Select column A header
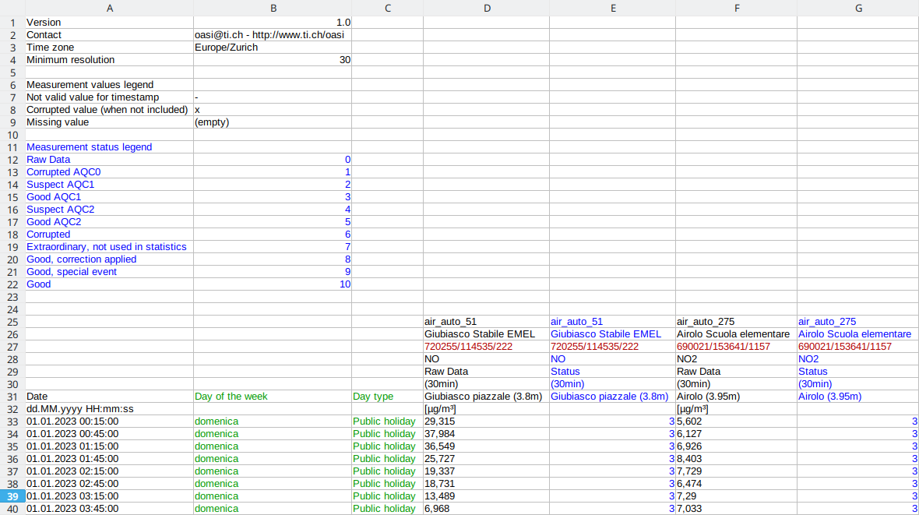 (x=109, y=8)
